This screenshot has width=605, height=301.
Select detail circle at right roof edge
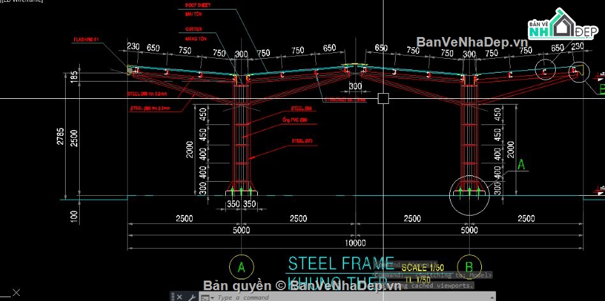[579, 72]
